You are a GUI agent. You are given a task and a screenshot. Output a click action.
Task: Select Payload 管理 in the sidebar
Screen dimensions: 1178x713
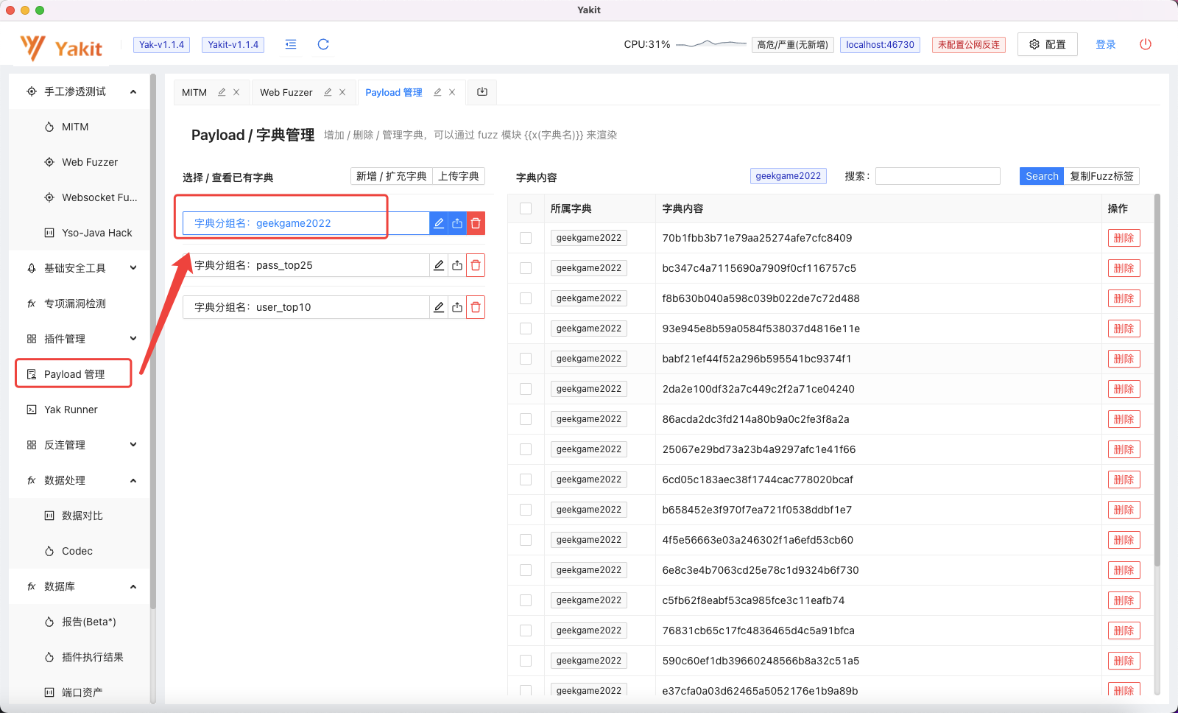pos(74,374)
